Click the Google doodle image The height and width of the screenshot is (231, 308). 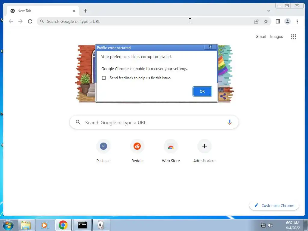[154, 74]
